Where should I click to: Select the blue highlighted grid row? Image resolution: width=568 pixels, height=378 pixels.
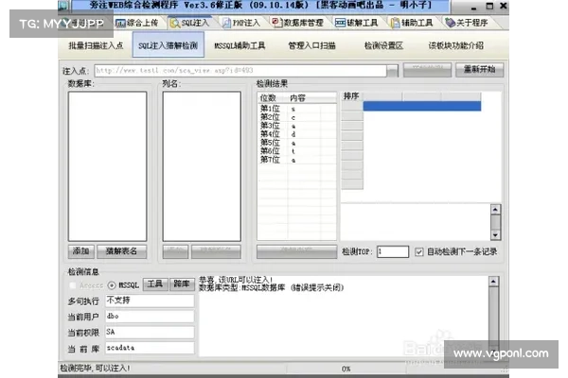coord(422,106)
